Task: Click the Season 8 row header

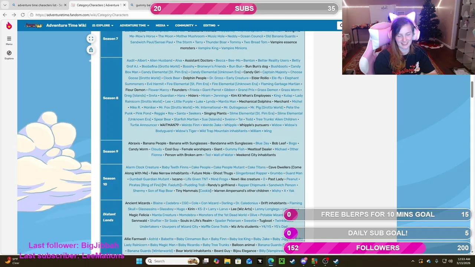Action: tap(111, 98)
